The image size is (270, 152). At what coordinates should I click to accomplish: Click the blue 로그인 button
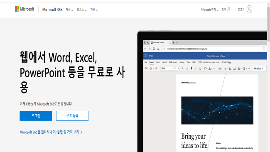tap(36, 116)
